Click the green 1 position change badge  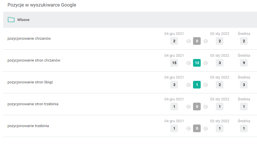point(197,85)
